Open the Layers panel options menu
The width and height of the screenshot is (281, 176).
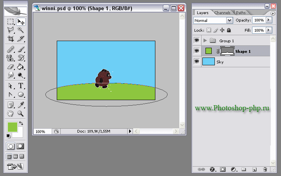click(273, 13)
